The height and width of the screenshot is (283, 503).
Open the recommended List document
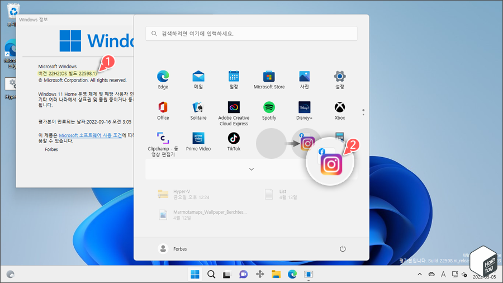(281, 194)
